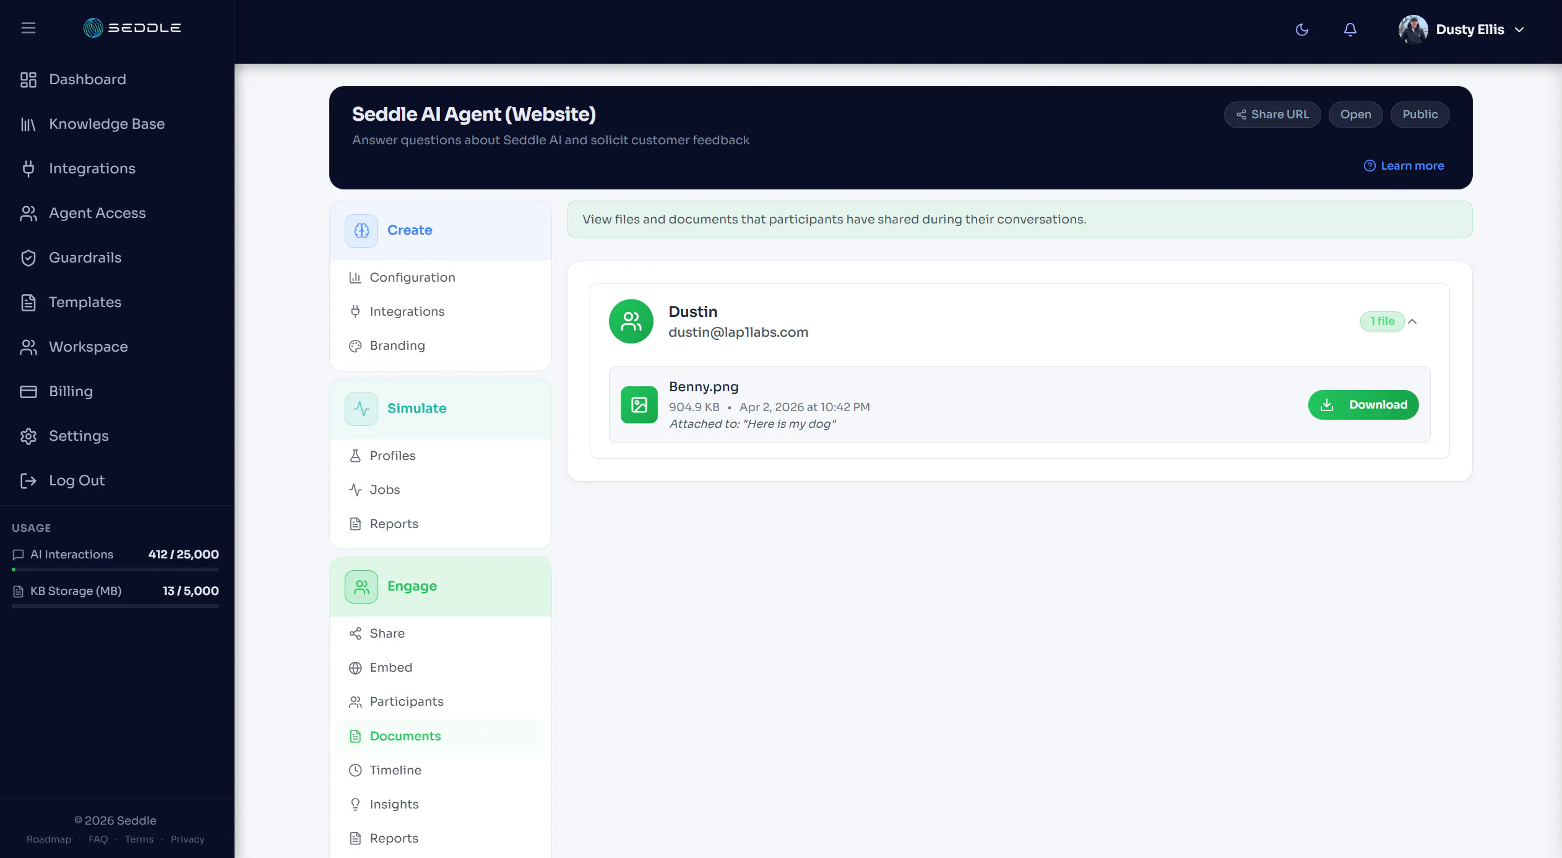This screenshot has height=858, width=1562.
Task: Click the Branding palette icon
Action: click(355, 346)
